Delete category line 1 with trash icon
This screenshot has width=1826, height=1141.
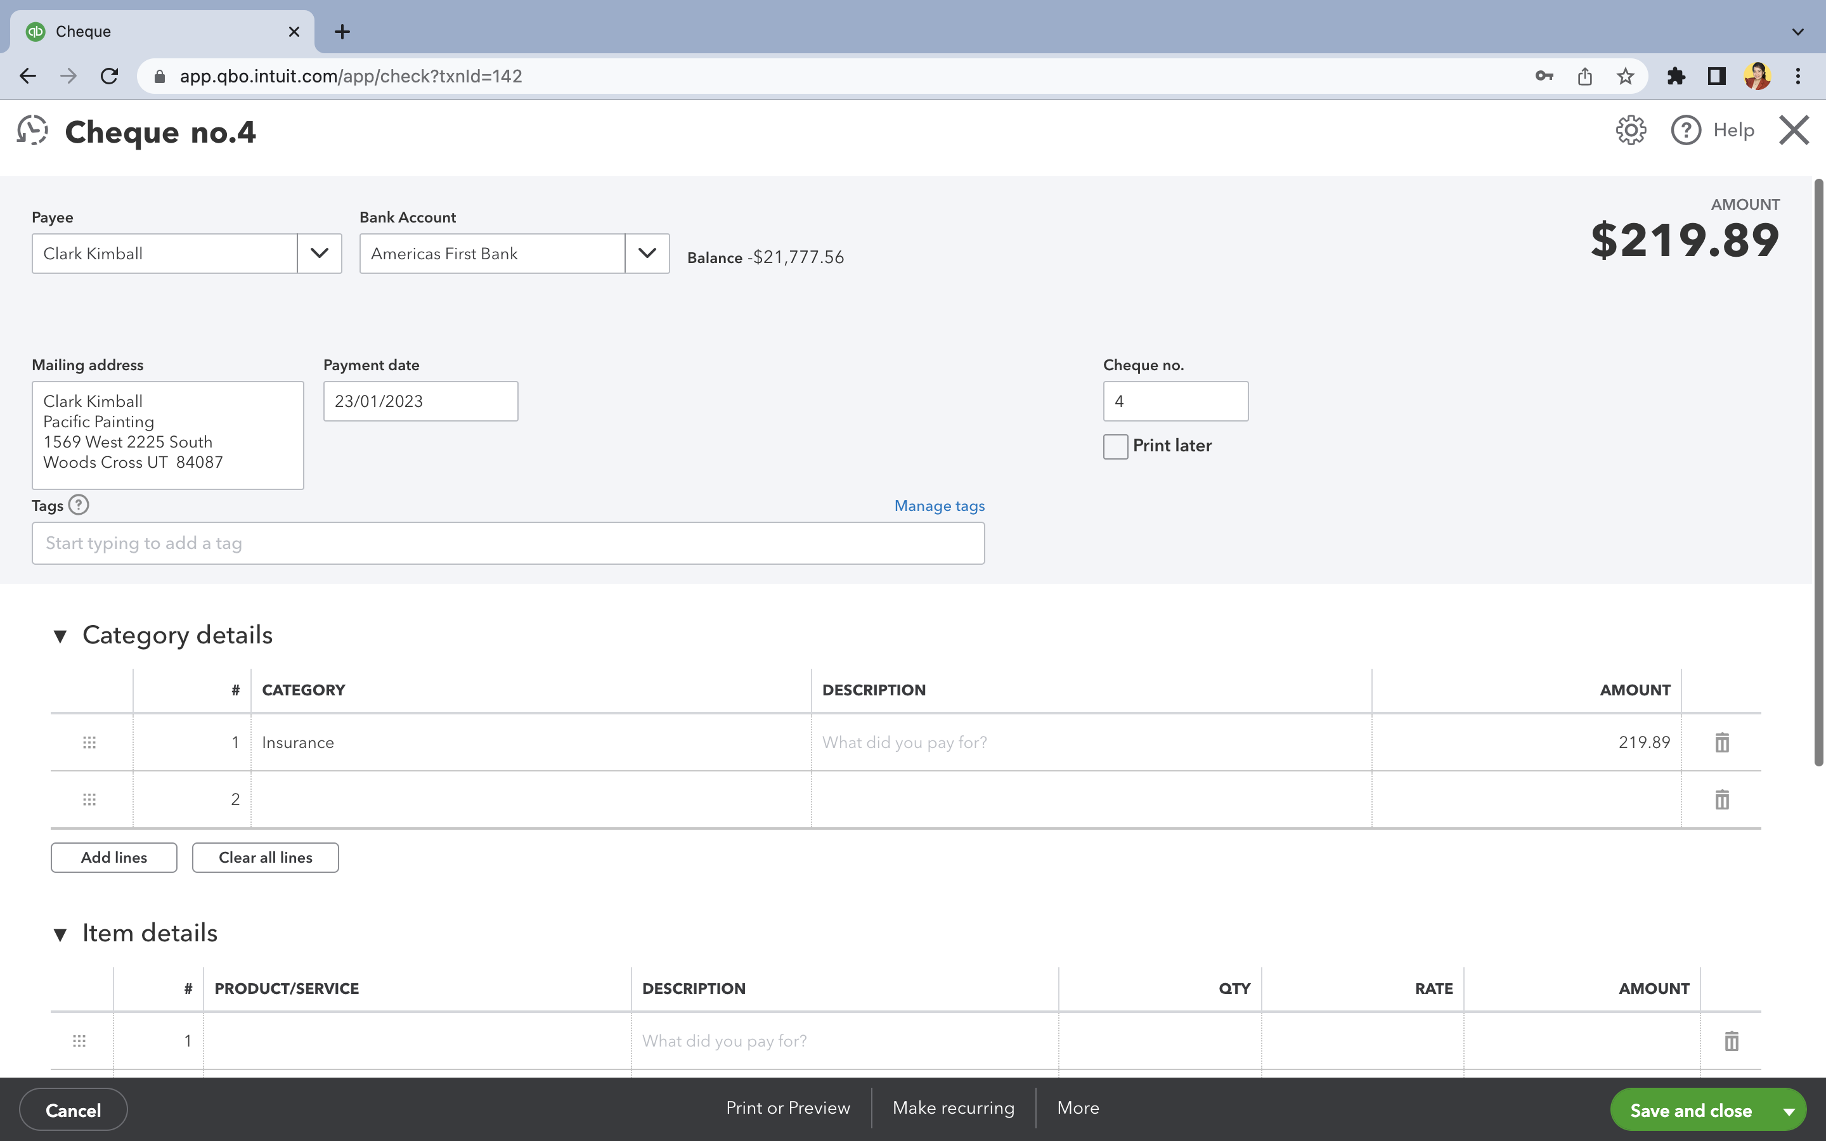click(1721, 742)
